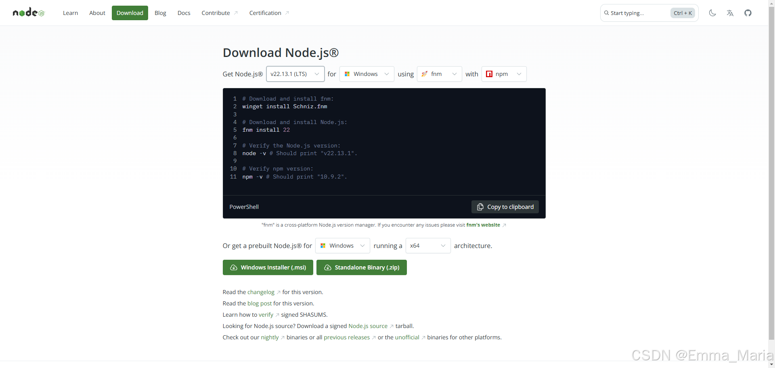Open the Node.js source link
Screen dimensions: 775x368
click(368, 326)
